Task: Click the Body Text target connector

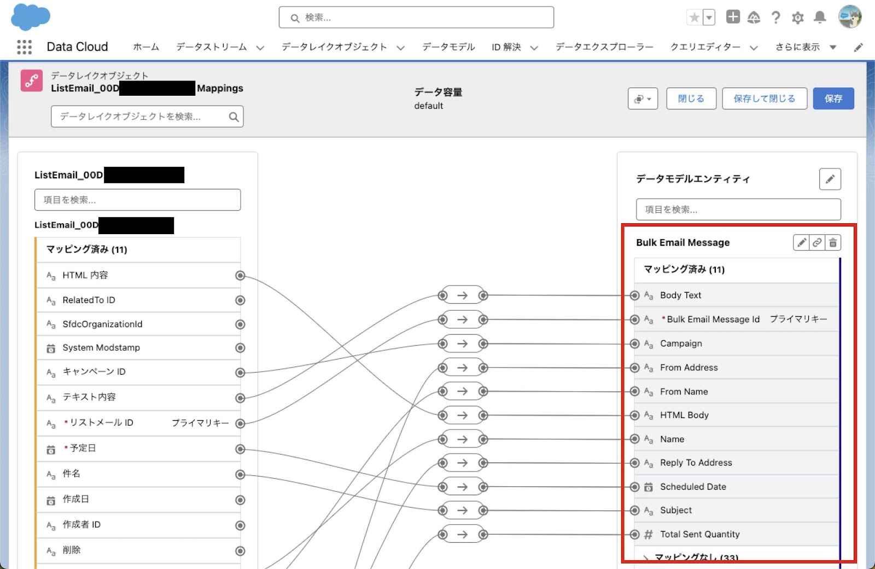Action: click(635, 295)
